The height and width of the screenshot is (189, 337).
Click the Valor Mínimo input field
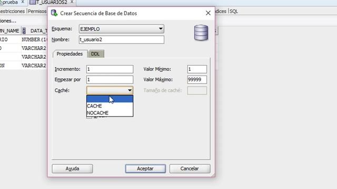197,69
